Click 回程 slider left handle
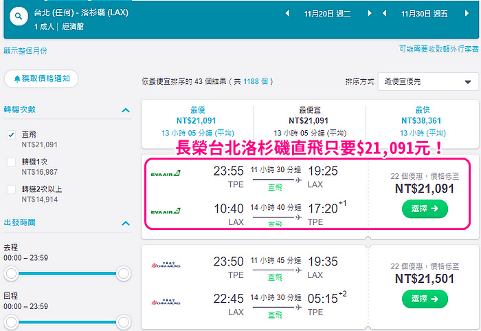Image resolution: width=481 pixels, height=331 pixels. pos(12,322)
